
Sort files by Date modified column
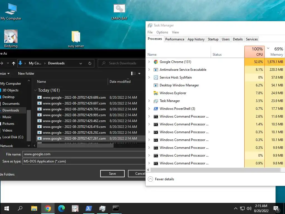tap(120, 82)
